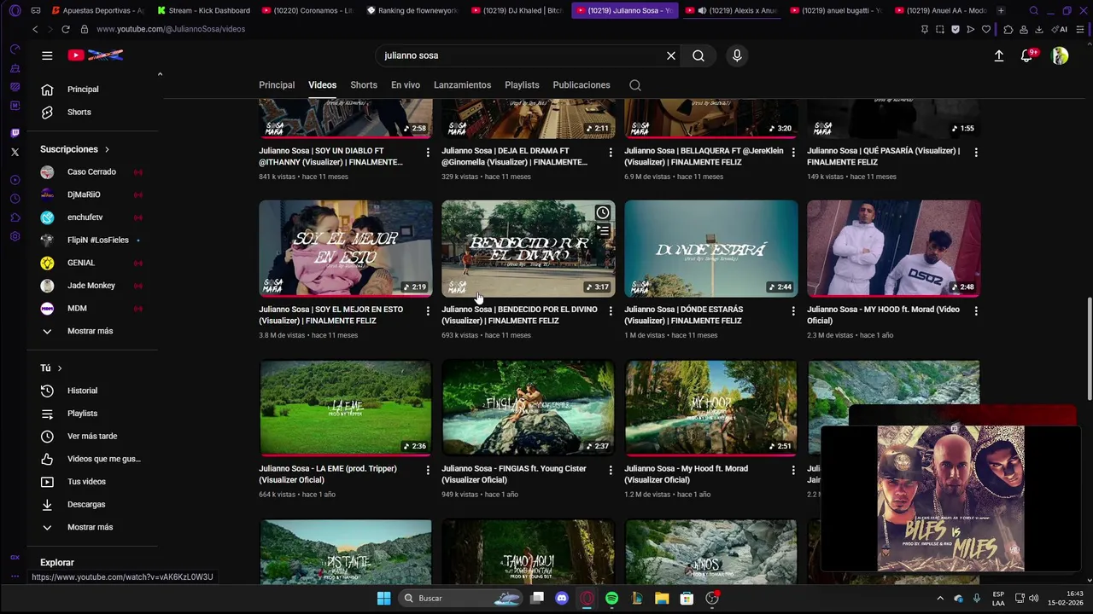Open options for BELLAQUERA video
Image resolution: width=1093 pixels, height=614 pixels.
(793, 153)
